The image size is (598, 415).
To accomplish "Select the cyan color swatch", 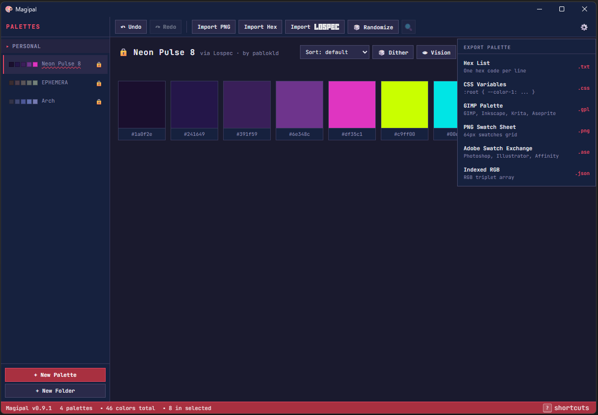I will [x=445, y=105].
